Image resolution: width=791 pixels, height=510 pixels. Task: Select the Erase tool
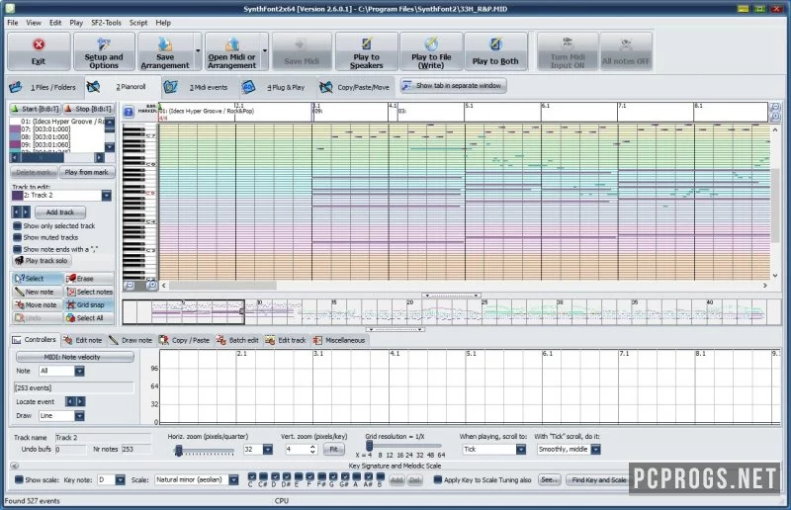point(89,279)
